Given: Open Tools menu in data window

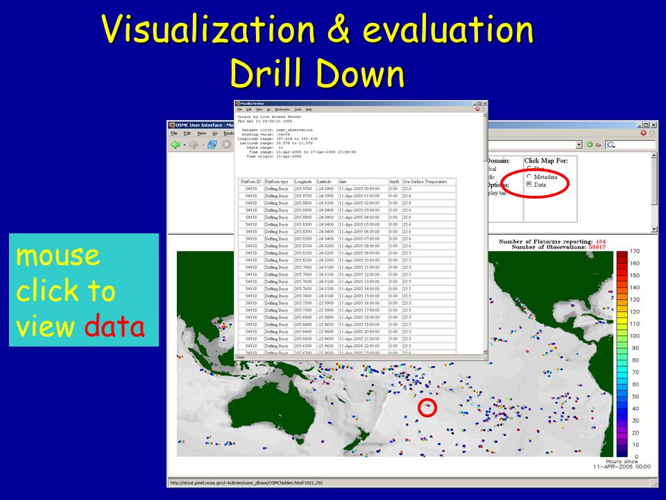Looking at the screenshot, I should pos(298,110).
